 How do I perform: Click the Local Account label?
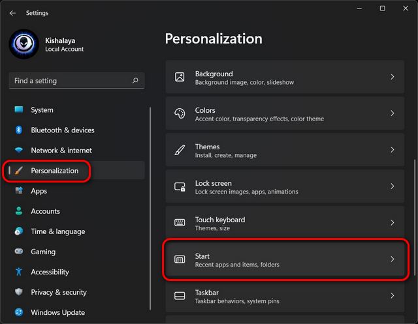click(x=64, y=49)
